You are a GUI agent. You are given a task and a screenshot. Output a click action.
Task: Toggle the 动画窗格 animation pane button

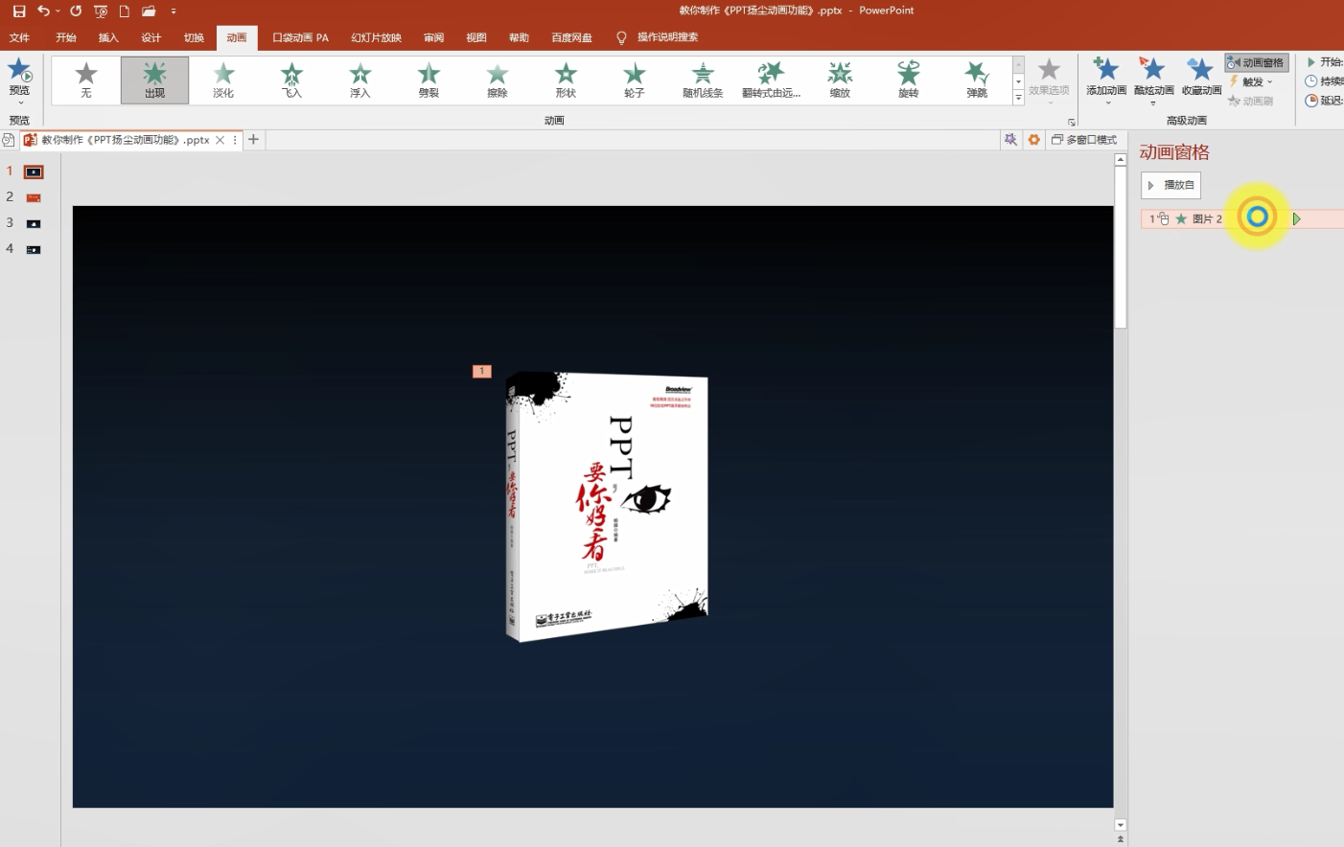[1257, 62]
